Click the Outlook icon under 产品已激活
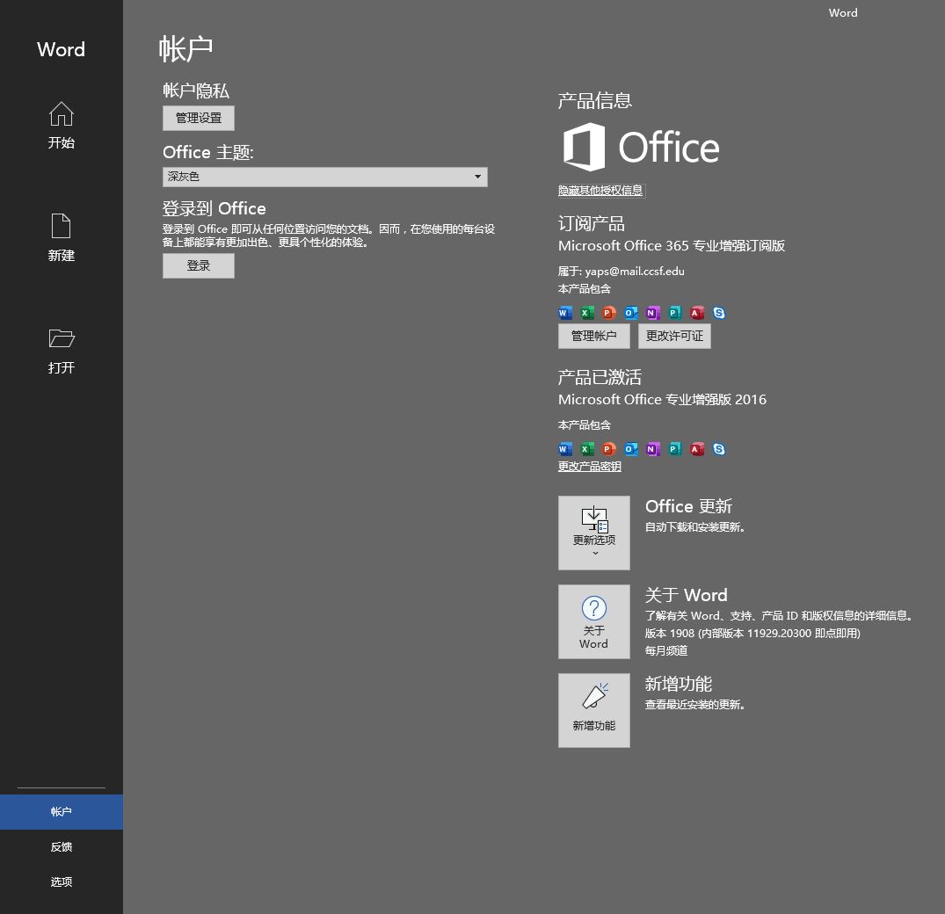Image resolution: width=945 pixels, height=914 pixels. pyautogui.click(x=631, y=449)
